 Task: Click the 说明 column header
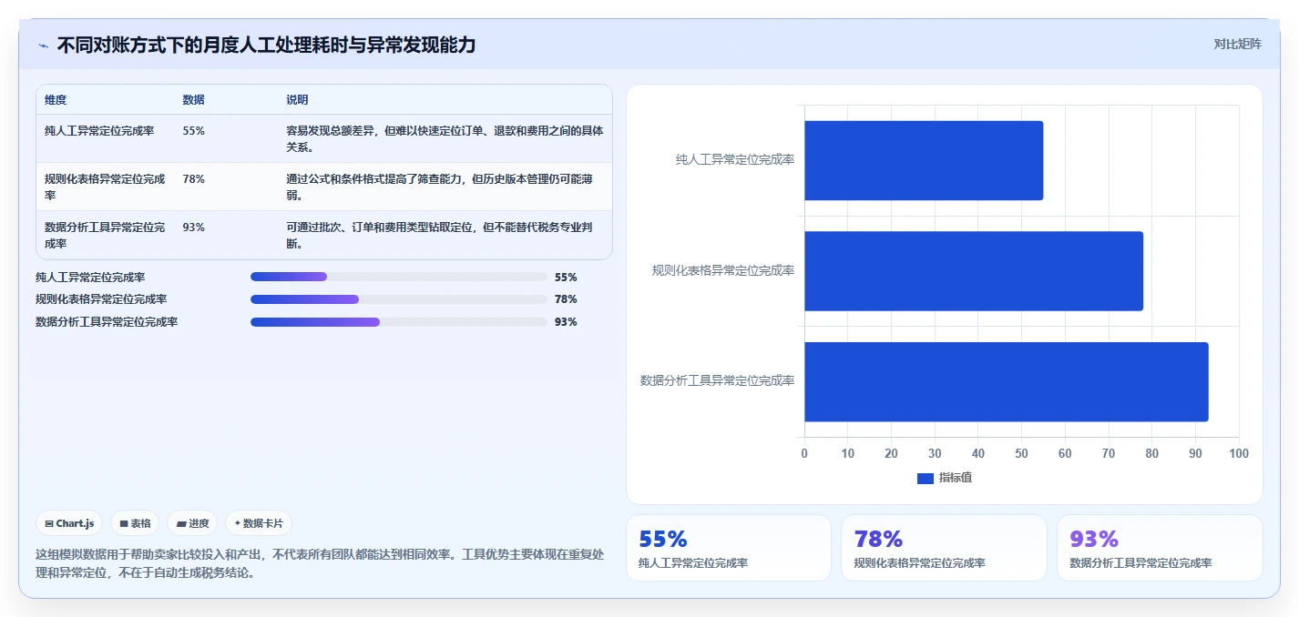(x=297, y=100)
